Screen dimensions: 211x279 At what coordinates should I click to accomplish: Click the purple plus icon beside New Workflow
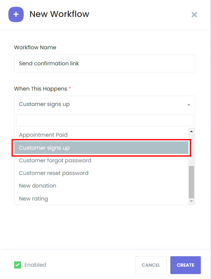[16, 14]
